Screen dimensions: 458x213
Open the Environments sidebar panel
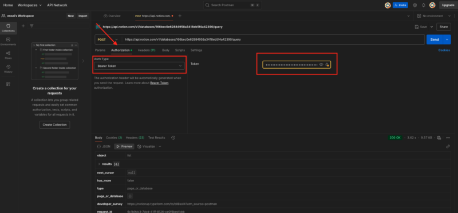(x=8, y=41)
